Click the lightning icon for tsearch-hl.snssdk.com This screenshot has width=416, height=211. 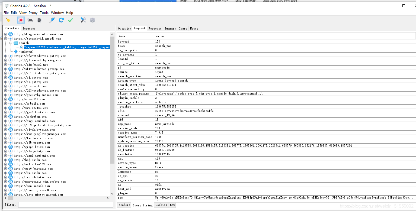(11, 38)
